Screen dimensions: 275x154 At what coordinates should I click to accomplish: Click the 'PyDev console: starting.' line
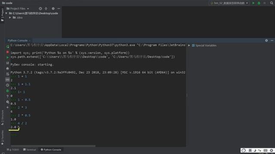click(32, 65)
